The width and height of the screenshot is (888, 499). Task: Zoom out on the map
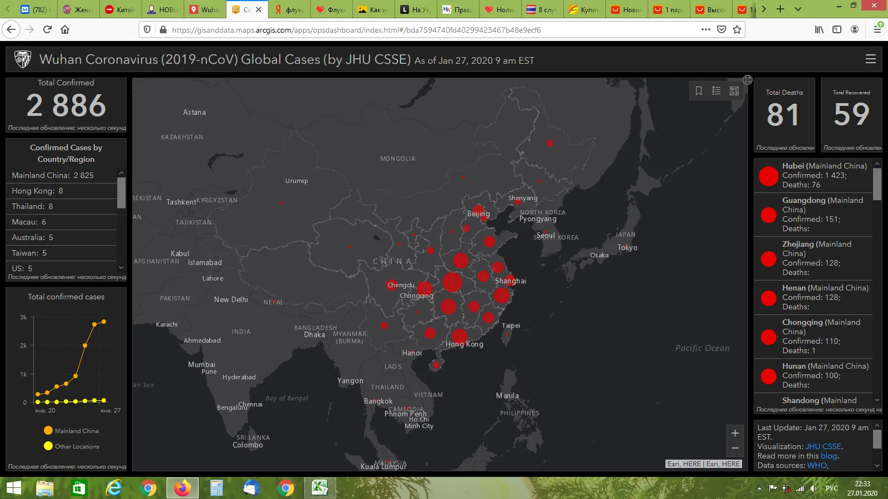[x=735, y=448]
